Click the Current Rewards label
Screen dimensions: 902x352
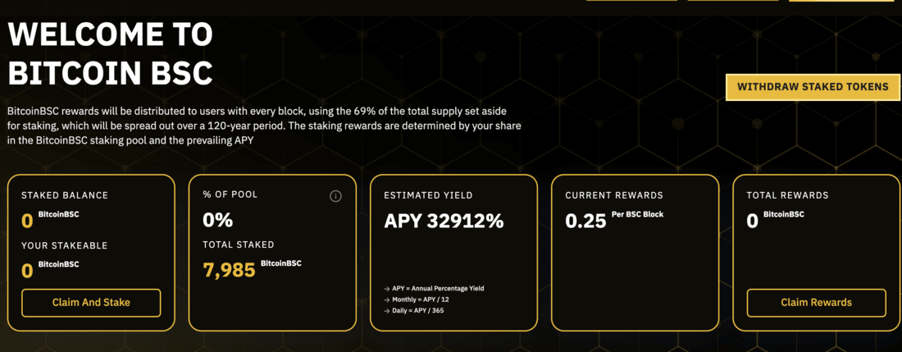click(x=614, y=195)
